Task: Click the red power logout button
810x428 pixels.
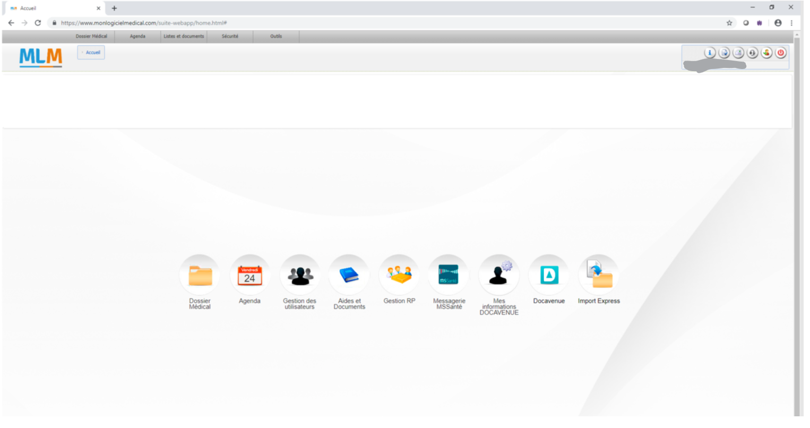Action: [x=781, y=53]
